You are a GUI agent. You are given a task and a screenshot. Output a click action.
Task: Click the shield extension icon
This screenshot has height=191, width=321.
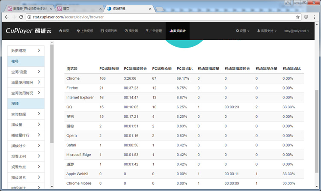306,17
